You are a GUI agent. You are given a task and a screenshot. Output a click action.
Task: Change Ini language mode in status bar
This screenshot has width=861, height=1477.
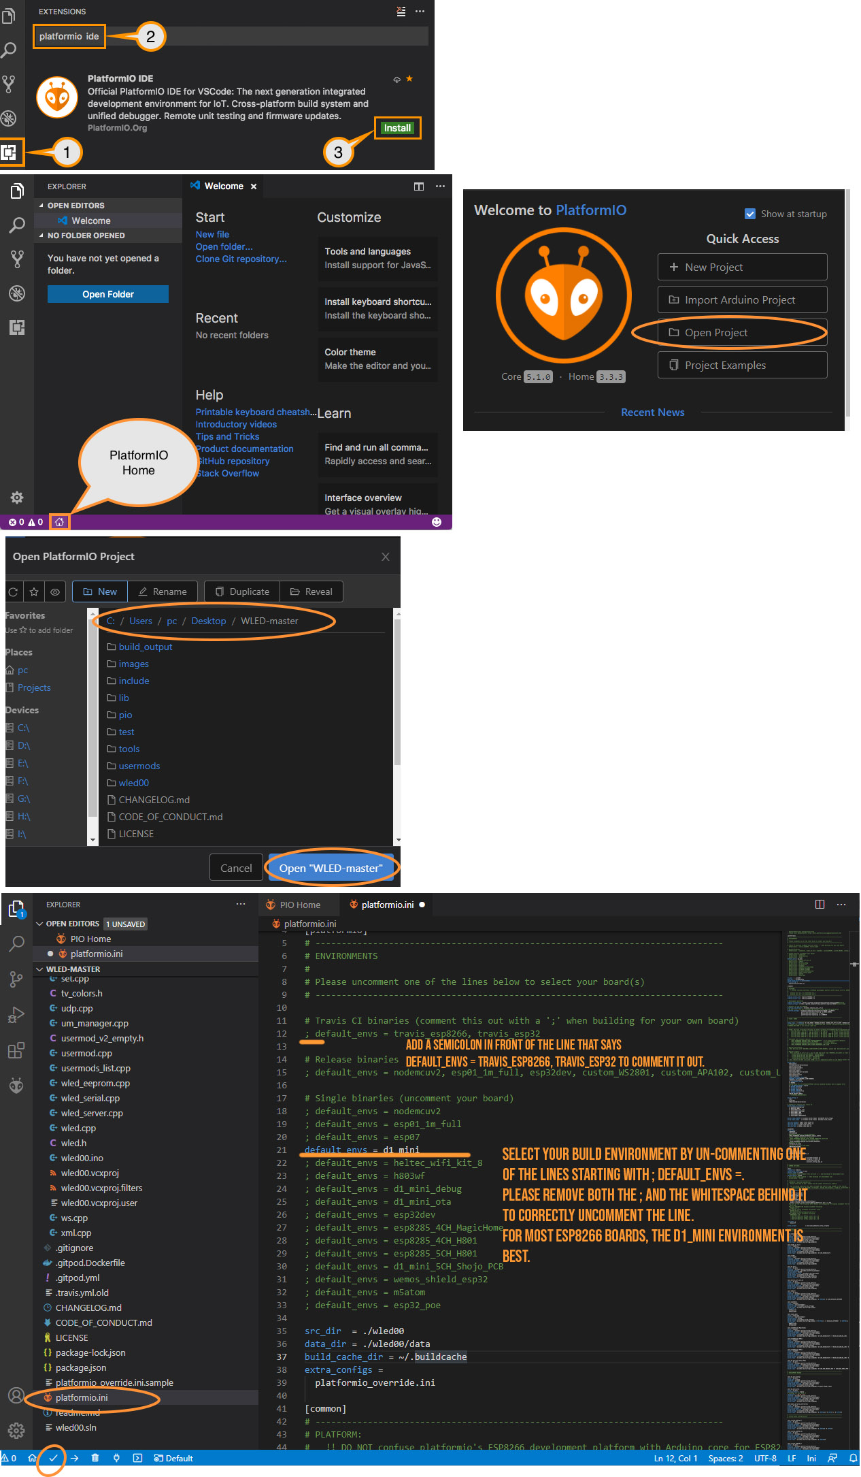[x=811, y=1458]
